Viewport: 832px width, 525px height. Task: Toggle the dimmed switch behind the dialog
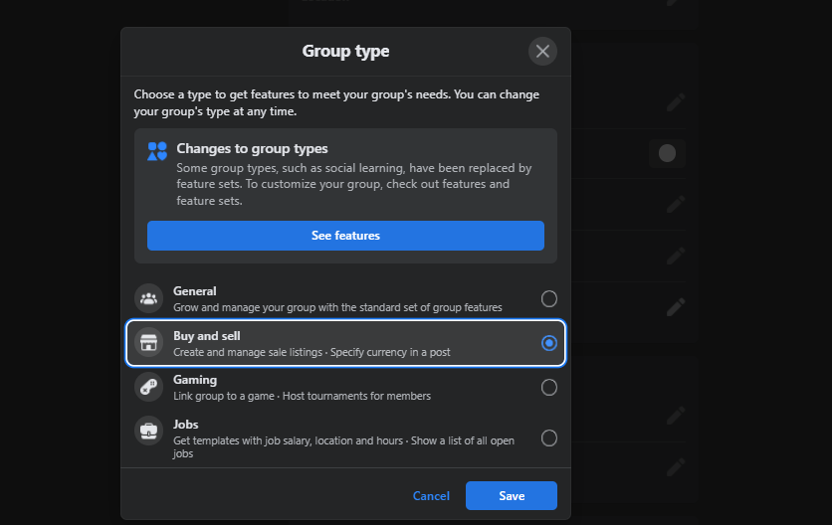667,153
